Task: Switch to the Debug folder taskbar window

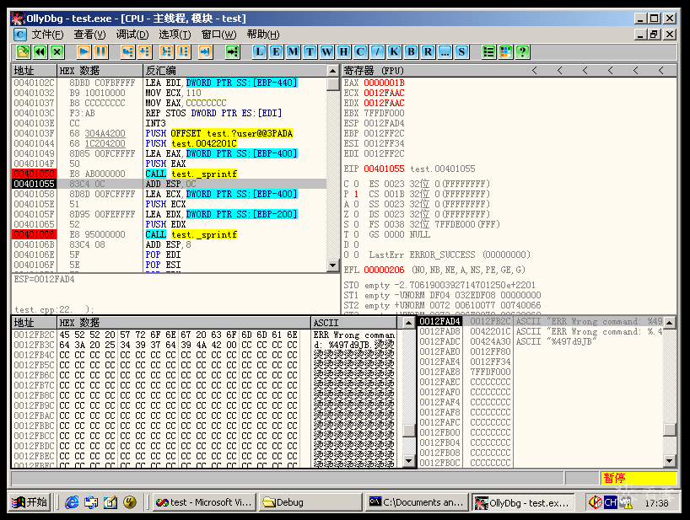Action: point(305,502)
